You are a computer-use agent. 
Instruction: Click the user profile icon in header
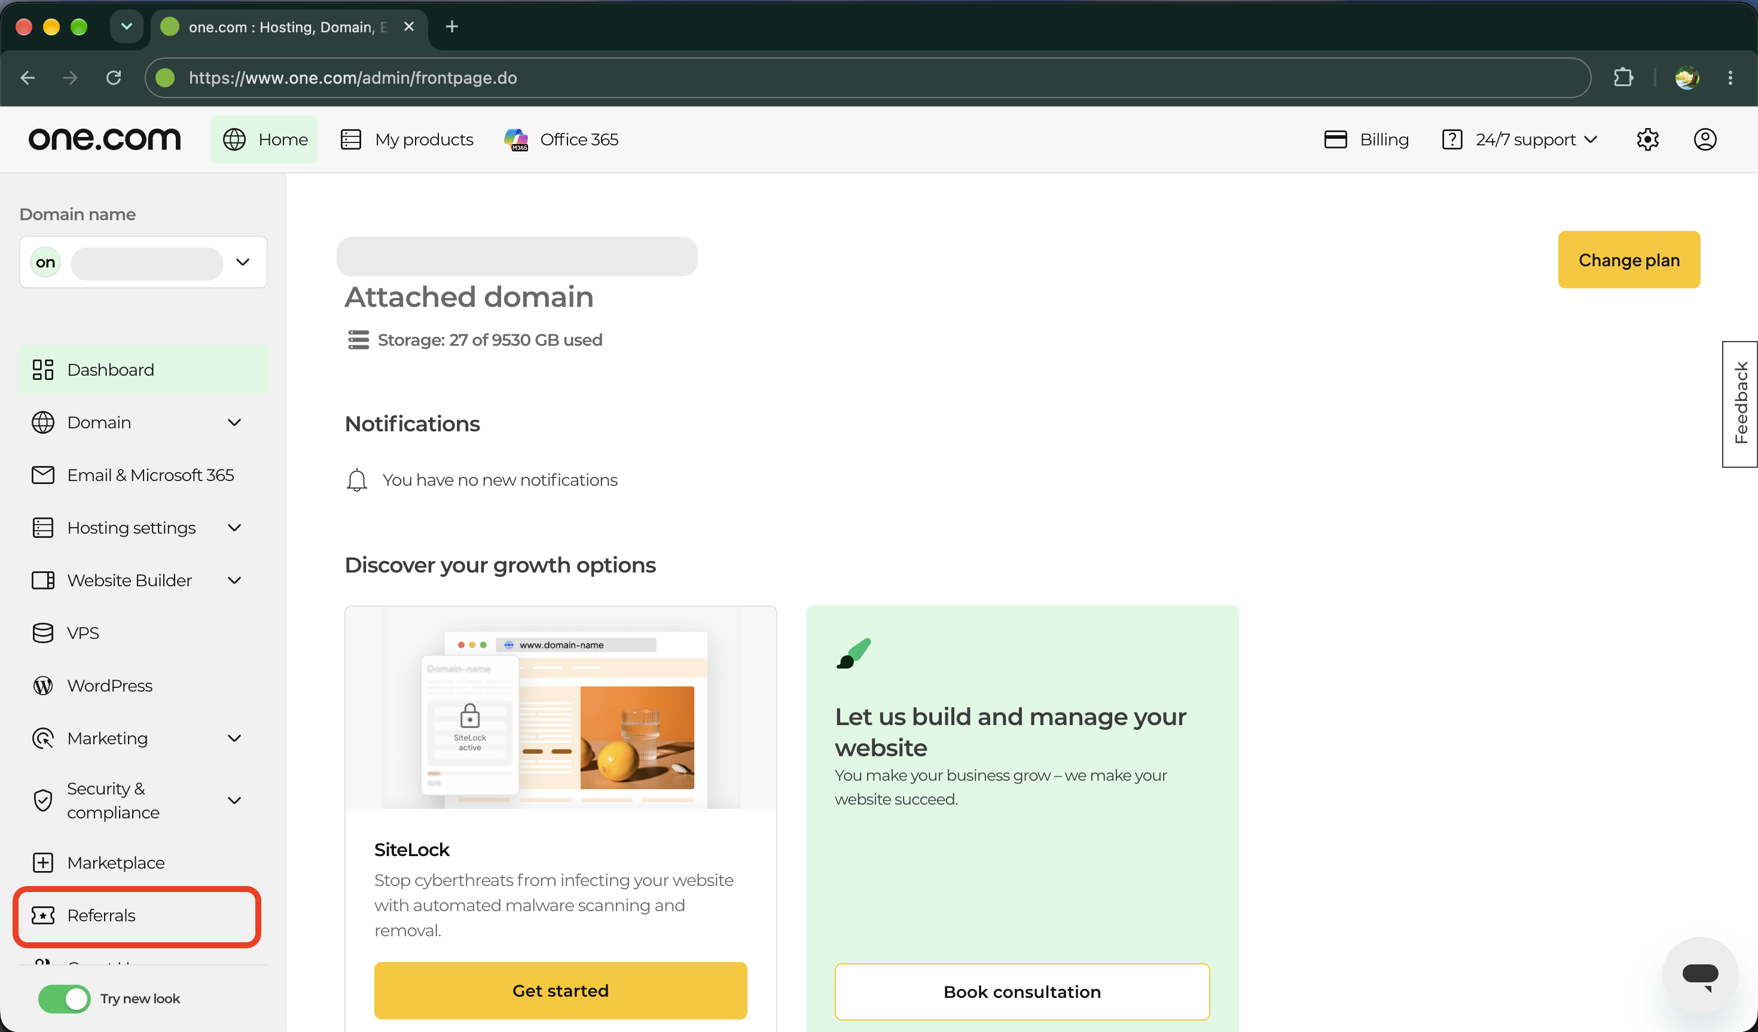[x=1705, y=139]
